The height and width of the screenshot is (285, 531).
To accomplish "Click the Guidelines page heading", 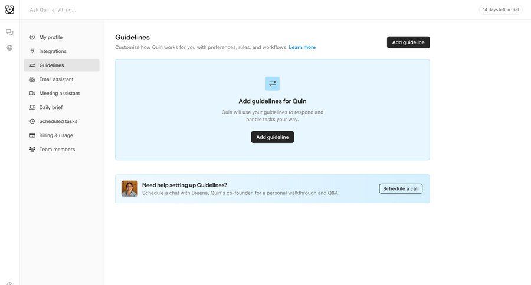I will 132,37.
